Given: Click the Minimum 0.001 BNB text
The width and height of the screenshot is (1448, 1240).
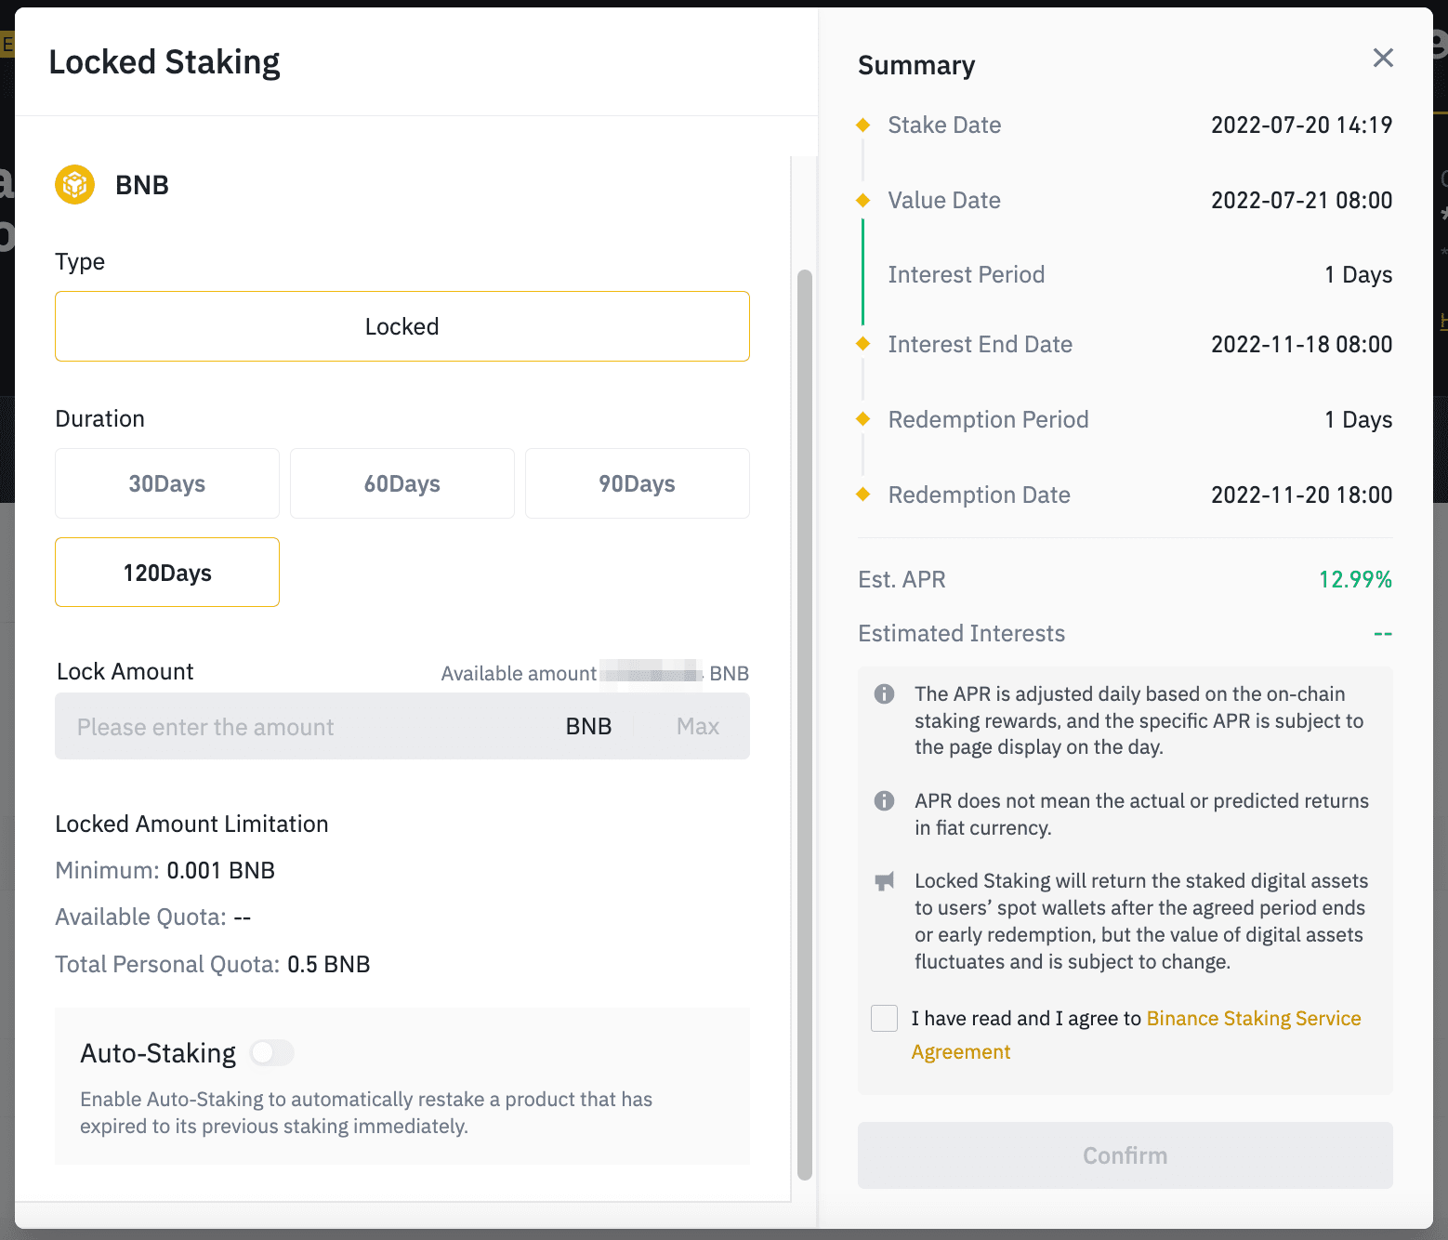Looking at the screenshot, I should pos(165,870).
